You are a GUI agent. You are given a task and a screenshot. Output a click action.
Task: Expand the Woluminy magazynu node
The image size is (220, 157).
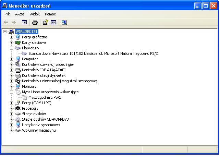(x=11, y=130)
